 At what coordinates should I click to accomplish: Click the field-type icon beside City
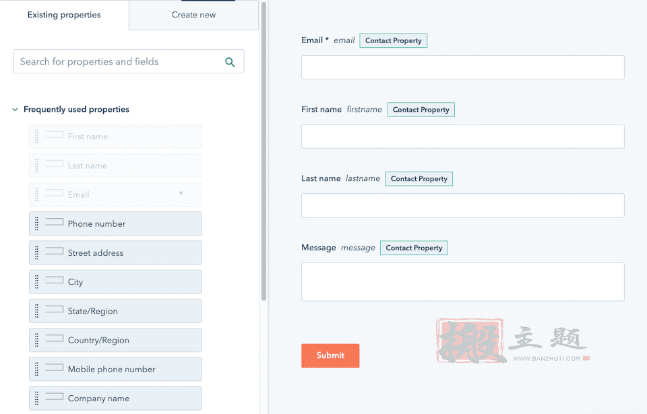pos(54,280)
